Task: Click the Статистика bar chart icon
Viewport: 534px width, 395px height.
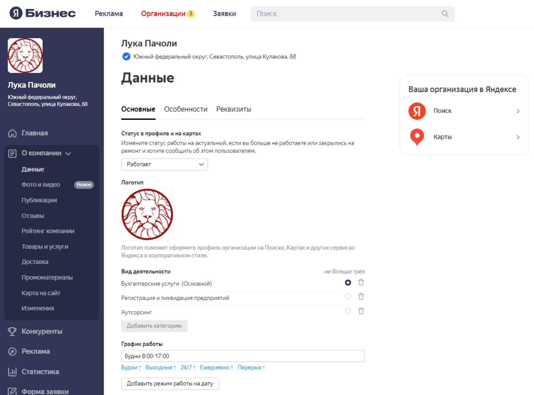Action: [12, 372]
